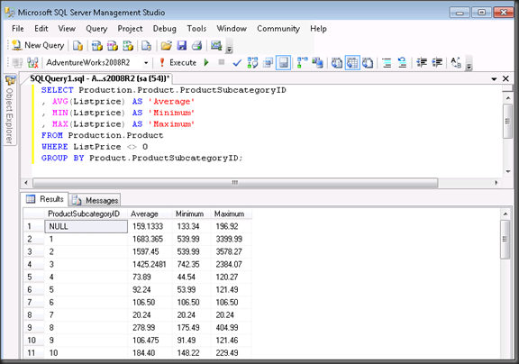Select the SQLQuery1.sql document tab
519x364 pixels.
coord(99,78)
